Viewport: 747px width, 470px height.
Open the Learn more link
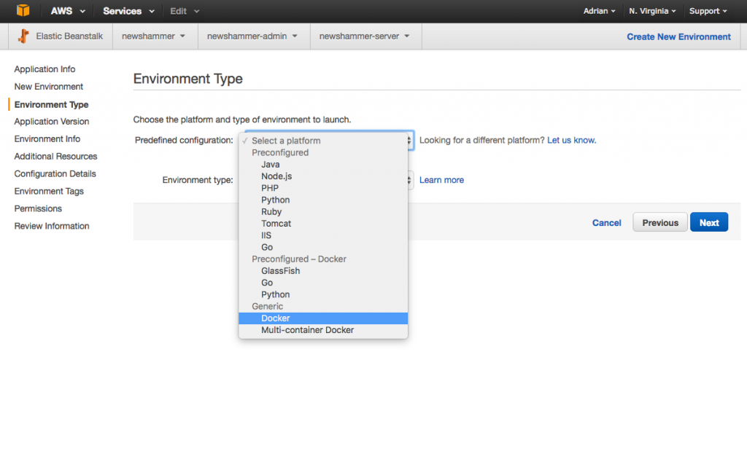(x=441, y=180)
